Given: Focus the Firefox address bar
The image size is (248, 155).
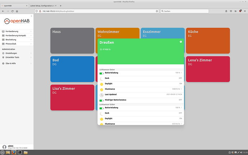Looking at the screenshot, I should [x=97, y=11].
